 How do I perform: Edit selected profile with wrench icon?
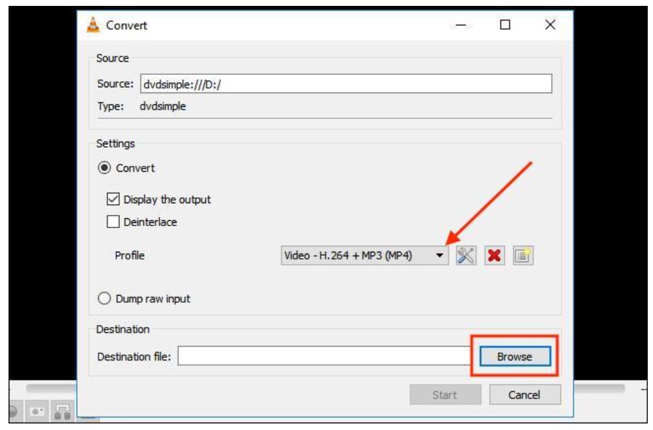point(465,256)
